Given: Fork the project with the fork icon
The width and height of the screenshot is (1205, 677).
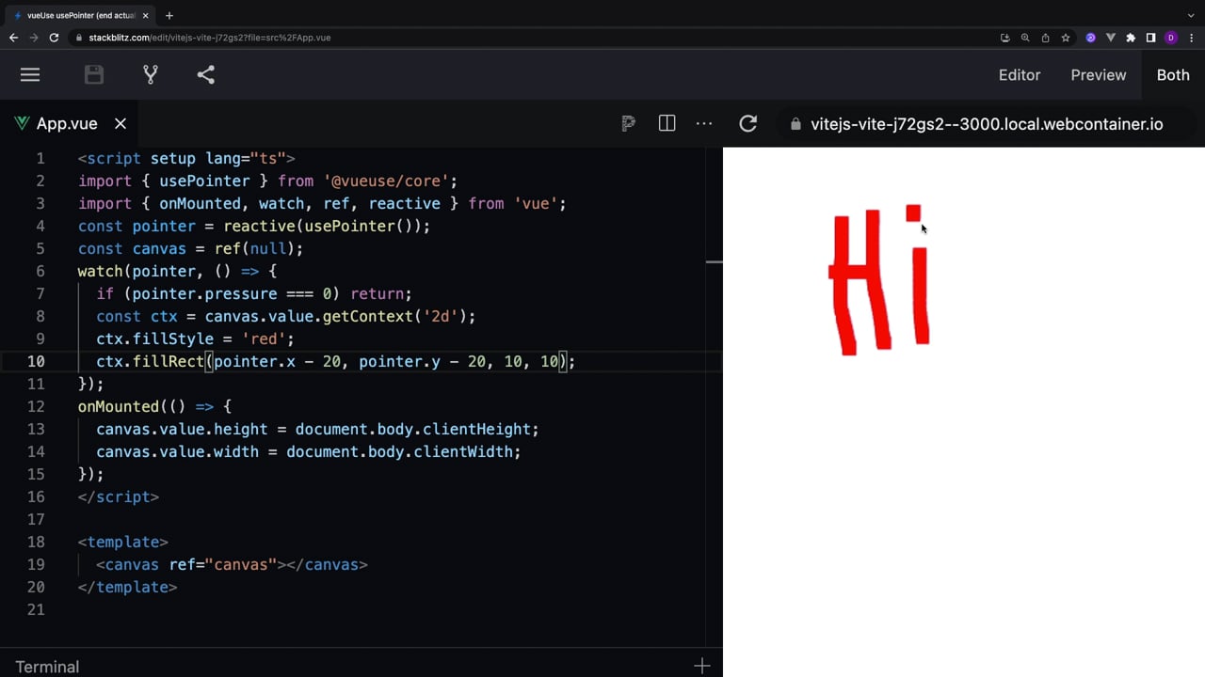Looking at the screenshot, I should pyautogui.click(x=150, y=74).
